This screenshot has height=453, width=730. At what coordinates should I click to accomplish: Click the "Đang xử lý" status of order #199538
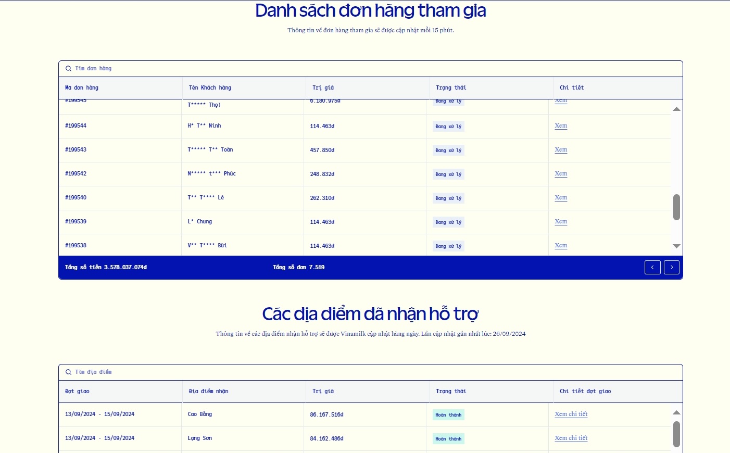pos(448,246)
